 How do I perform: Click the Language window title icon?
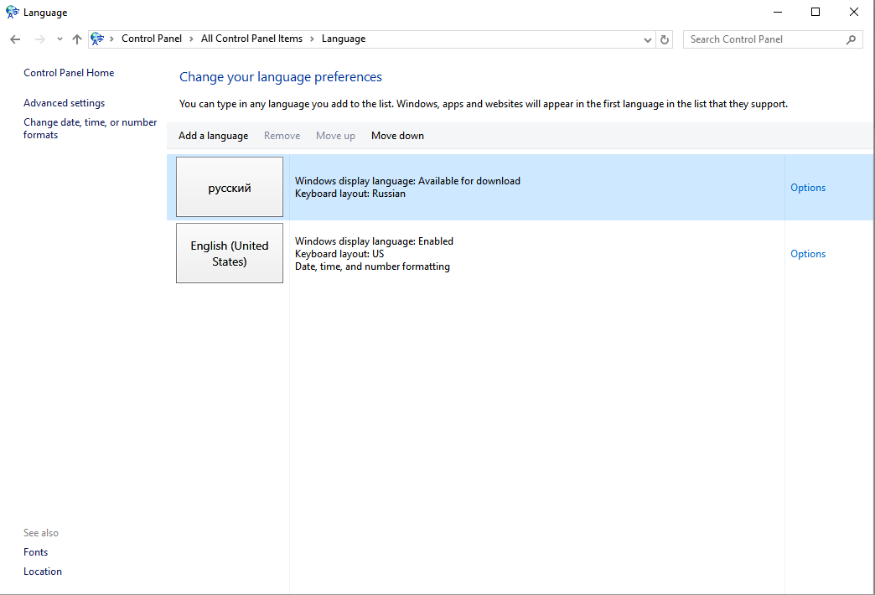(x=13, y=12)
